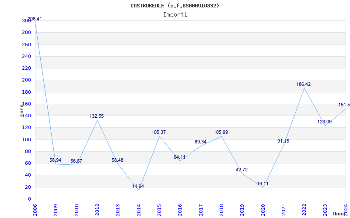The height and width of the screenshot is (218, 350).
Task: Click the 151.5 data label
Action: [x=344, y=105]
